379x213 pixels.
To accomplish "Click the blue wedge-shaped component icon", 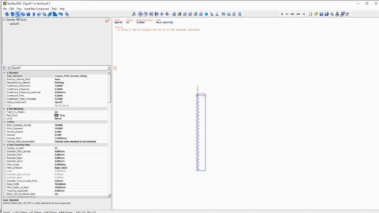I will point(55,14).
